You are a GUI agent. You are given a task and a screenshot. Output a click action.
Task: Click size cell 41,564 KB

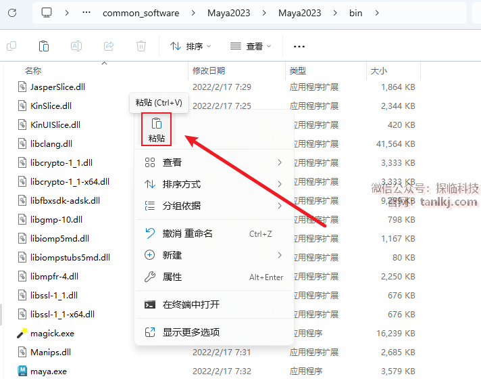396,144
